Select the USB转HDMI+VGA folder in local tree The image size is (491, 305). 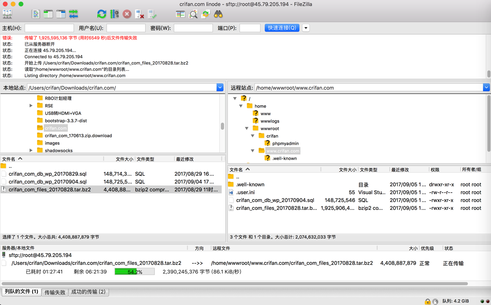[x=63, y=113]
